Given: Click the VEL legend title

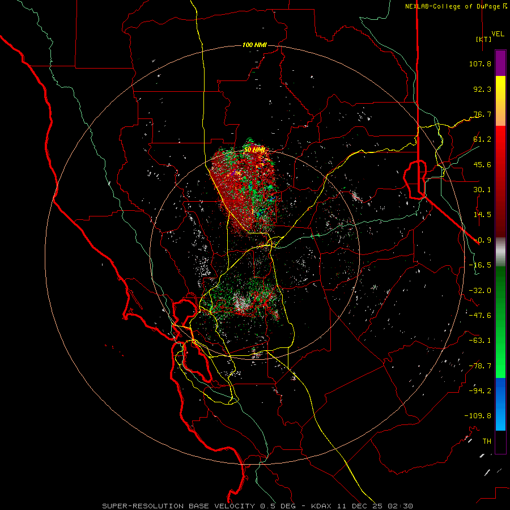Looking at the screenshot, I should tap(498, 34).
